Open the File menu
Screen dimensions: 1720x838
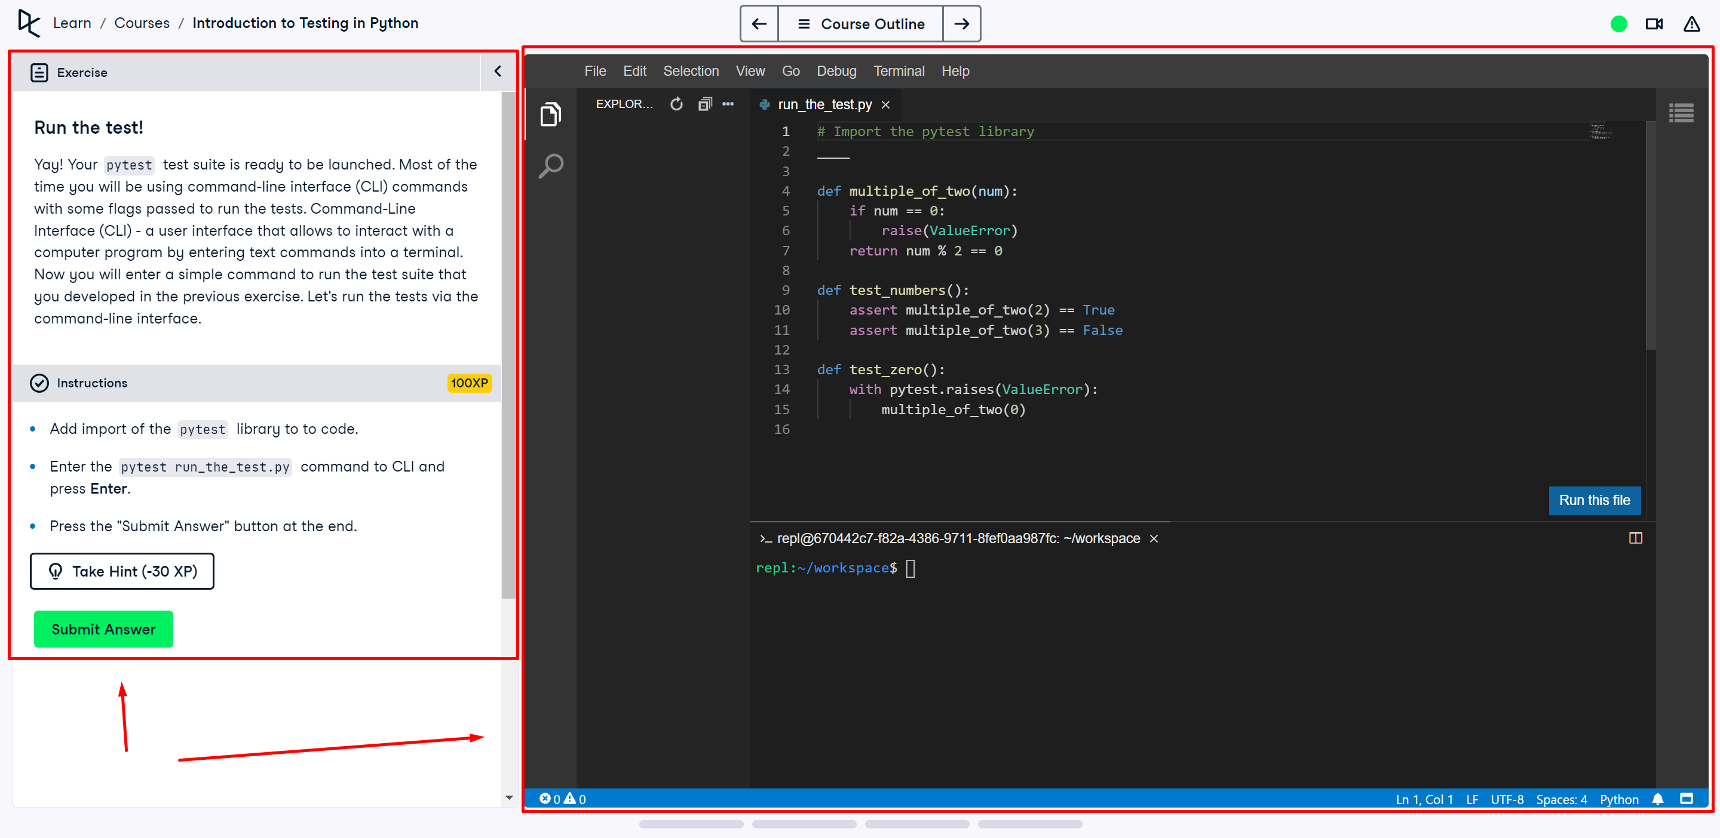(x=595, y=70)
